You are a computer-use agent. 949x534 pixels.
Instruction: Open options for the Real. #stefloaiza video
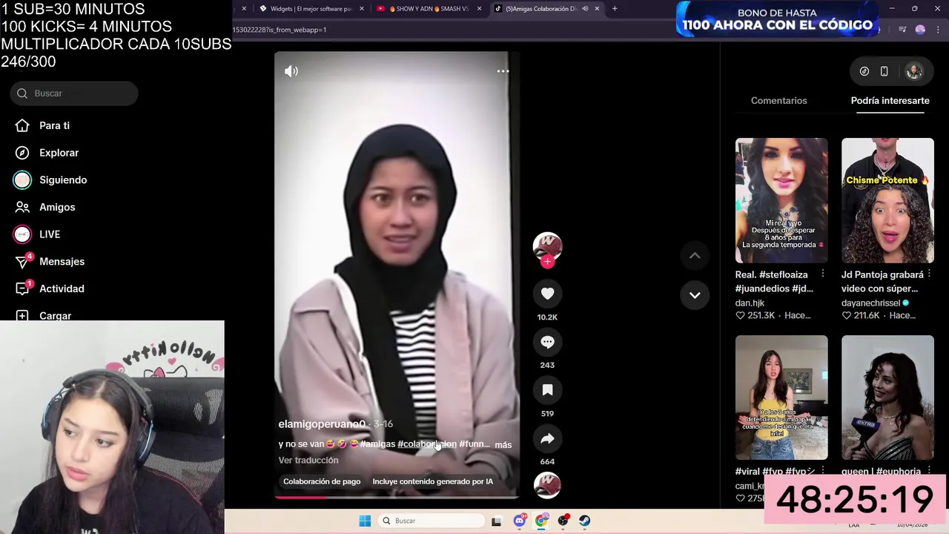822,274
